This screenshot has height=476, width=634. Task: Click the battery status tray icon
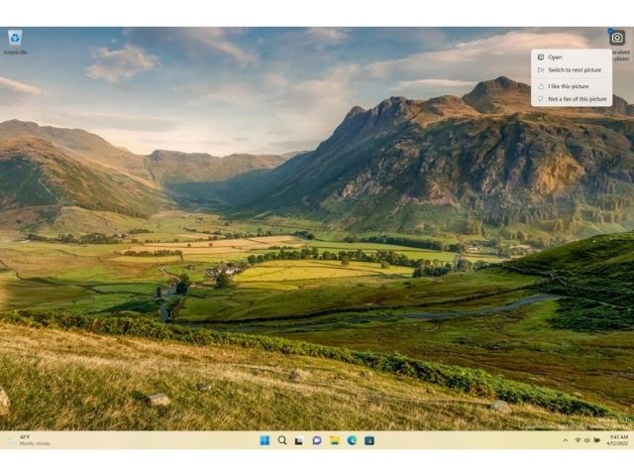coord(595,440)
